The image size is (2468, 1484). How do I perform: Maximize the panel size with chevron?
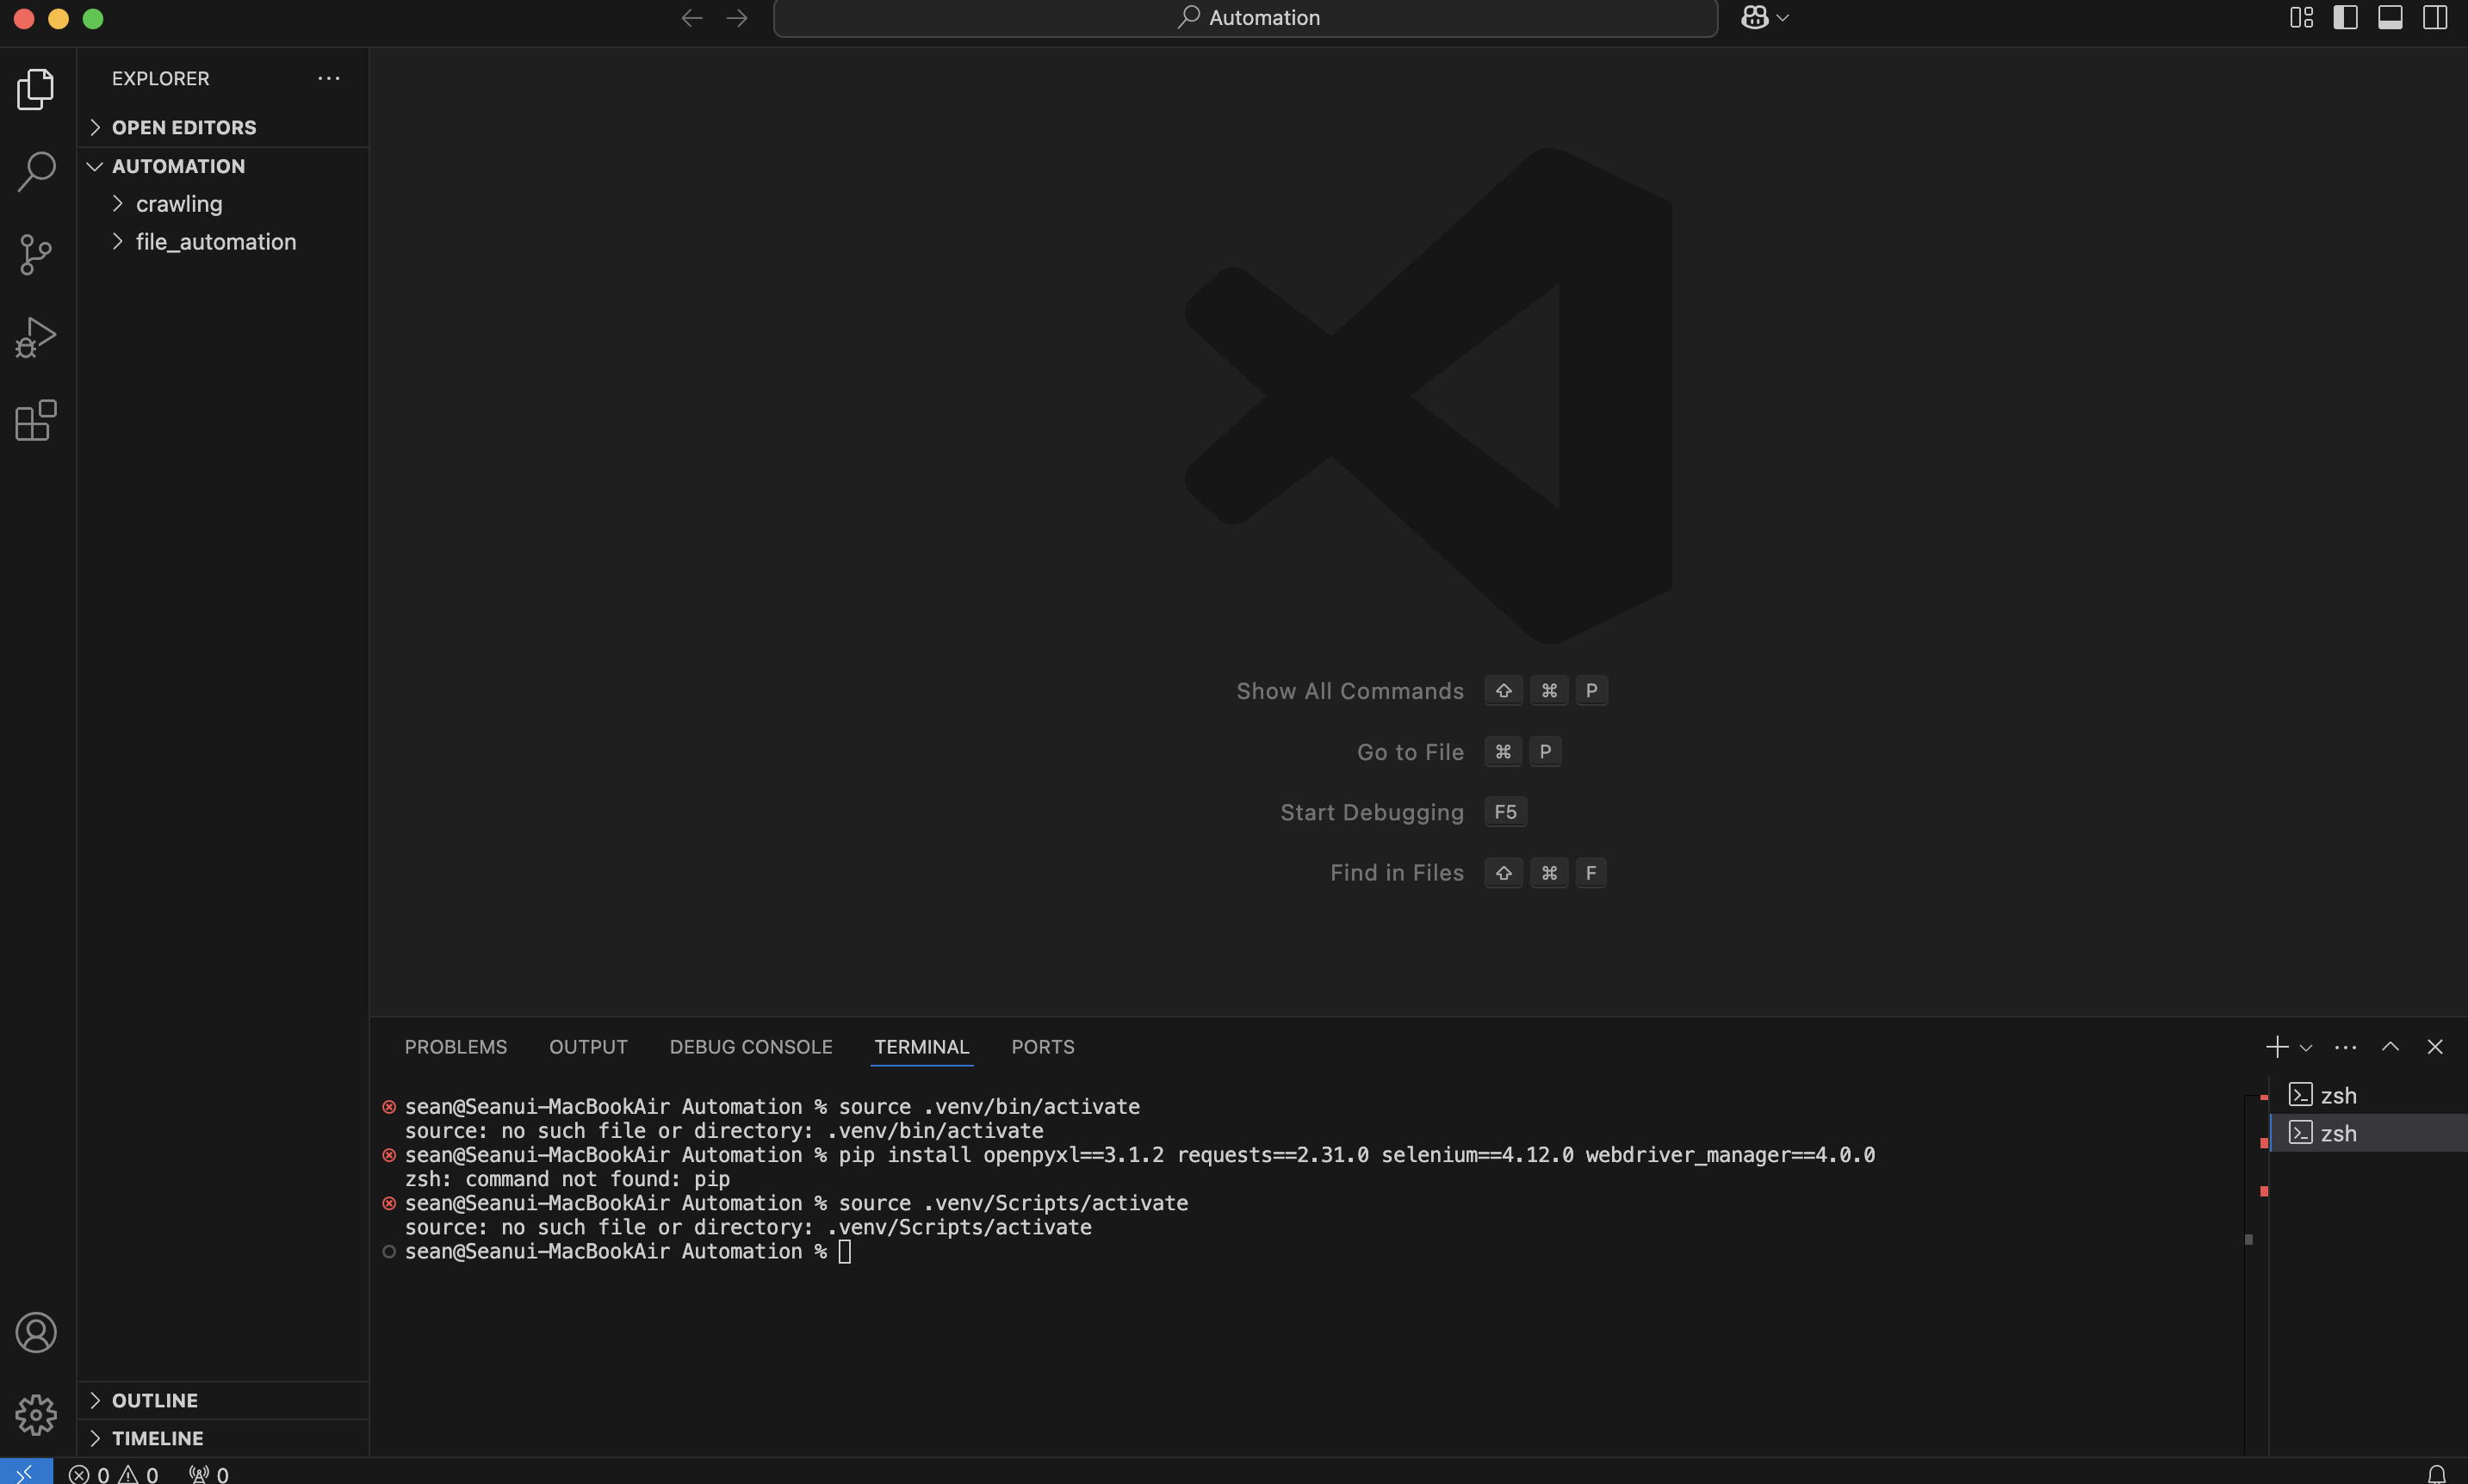(2390, 1047)
